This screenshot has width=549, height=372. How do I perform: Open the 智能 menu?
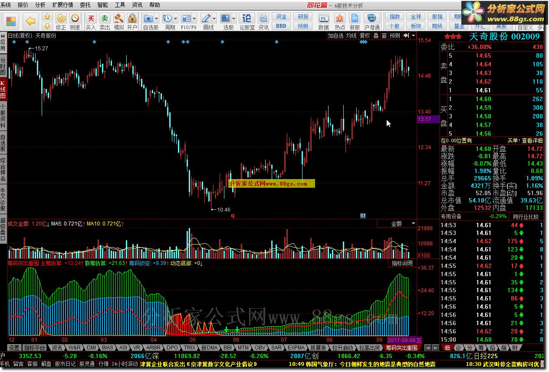point(102,5)
